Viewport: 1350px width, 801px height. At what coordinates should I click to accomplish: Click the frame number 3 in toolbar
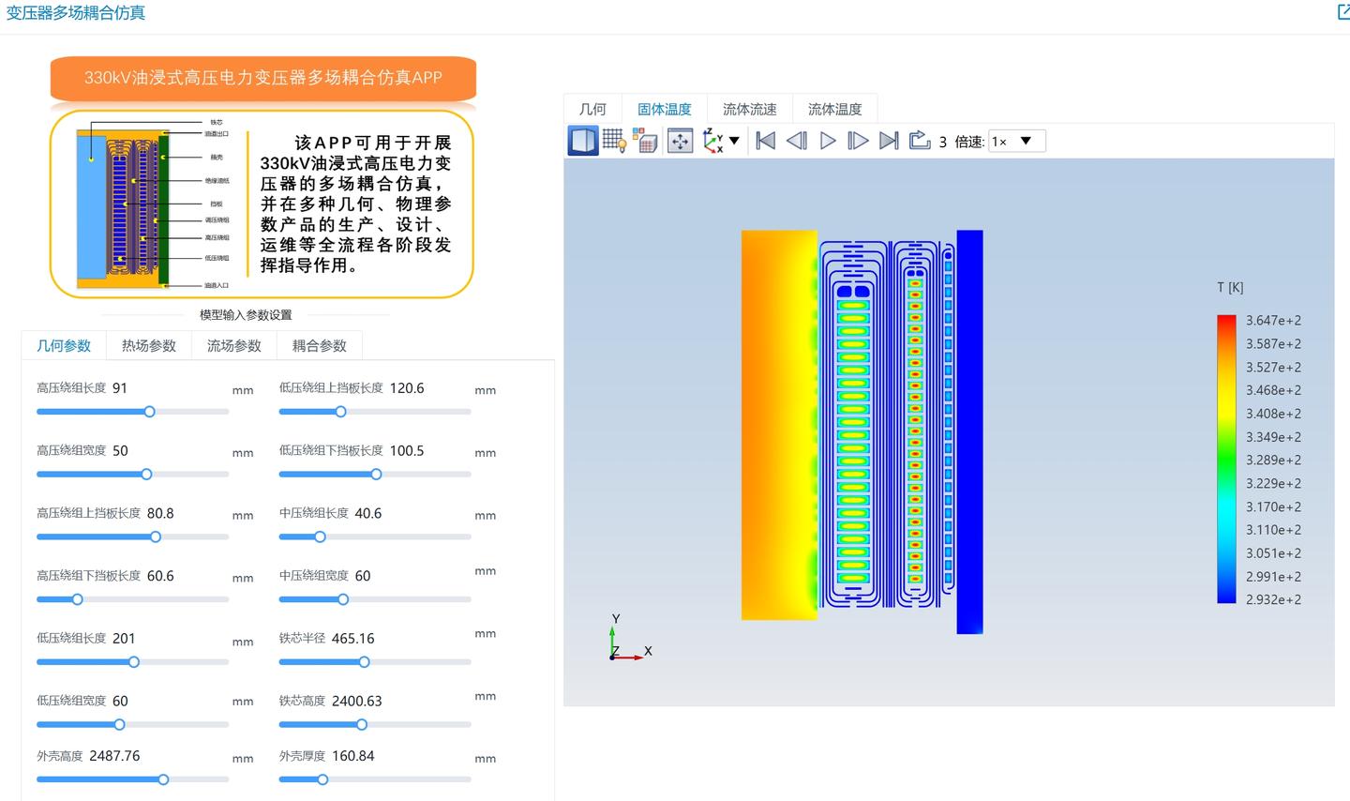[942, 143]
